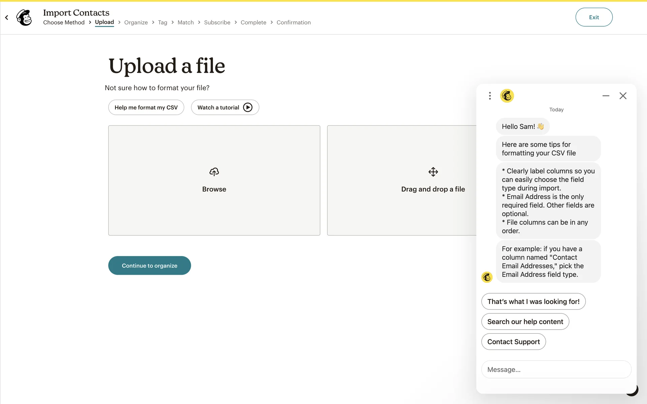Go to Choose Method breadcrumb step
Image resolution: width=647 pixels, height=404 pixels.
[x=64, y=23]
